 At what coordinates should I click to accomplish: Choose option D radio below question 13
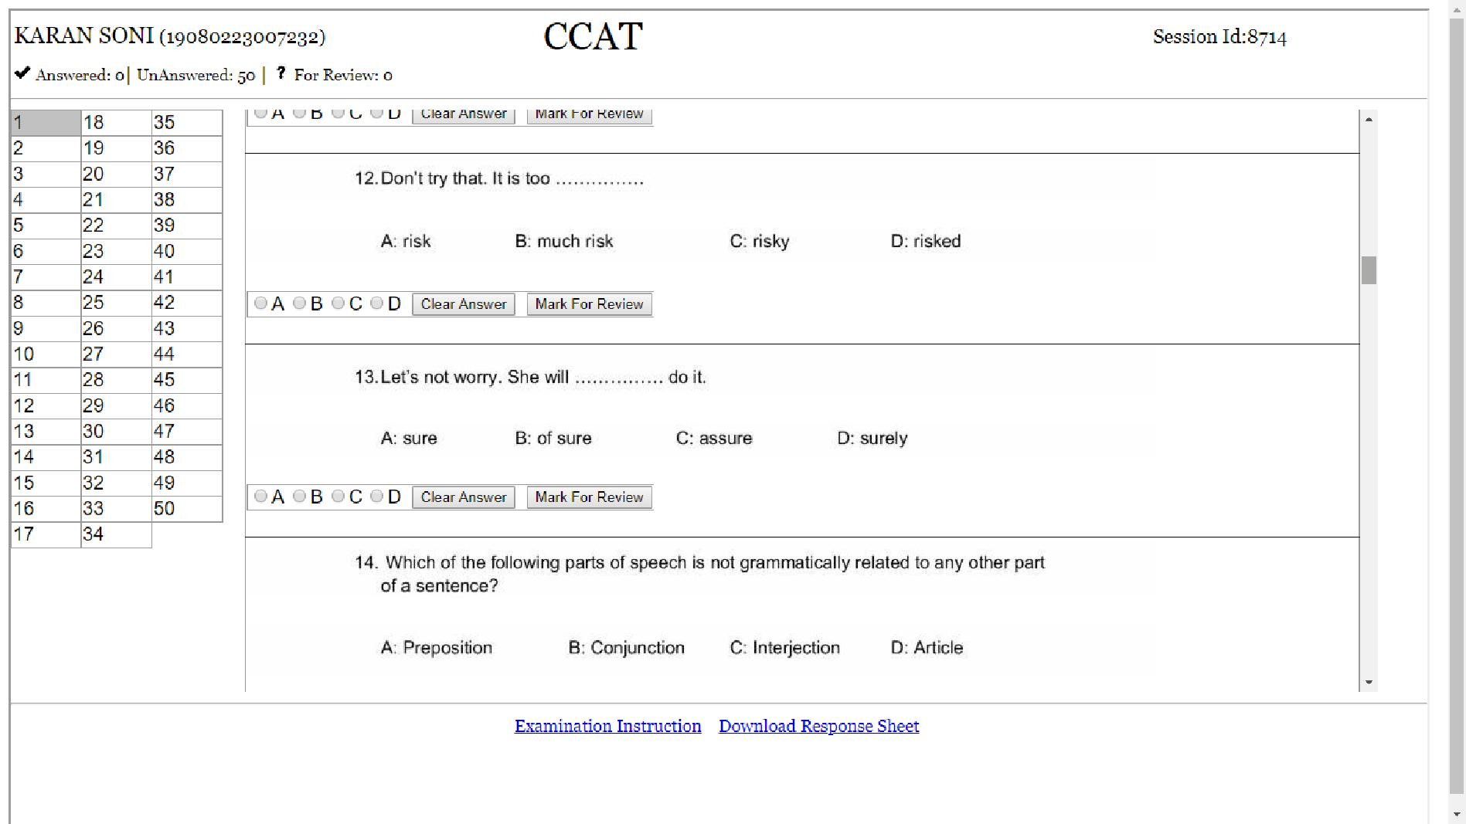coord(377,497)
